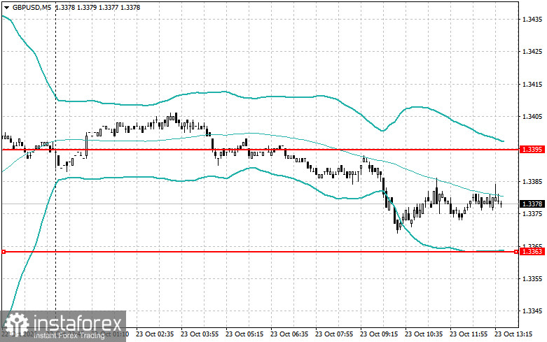Viewport: 547px width, 342px height.
Task: Click the 23 Oct 07:55 time label
Action: tap(334, 334)
